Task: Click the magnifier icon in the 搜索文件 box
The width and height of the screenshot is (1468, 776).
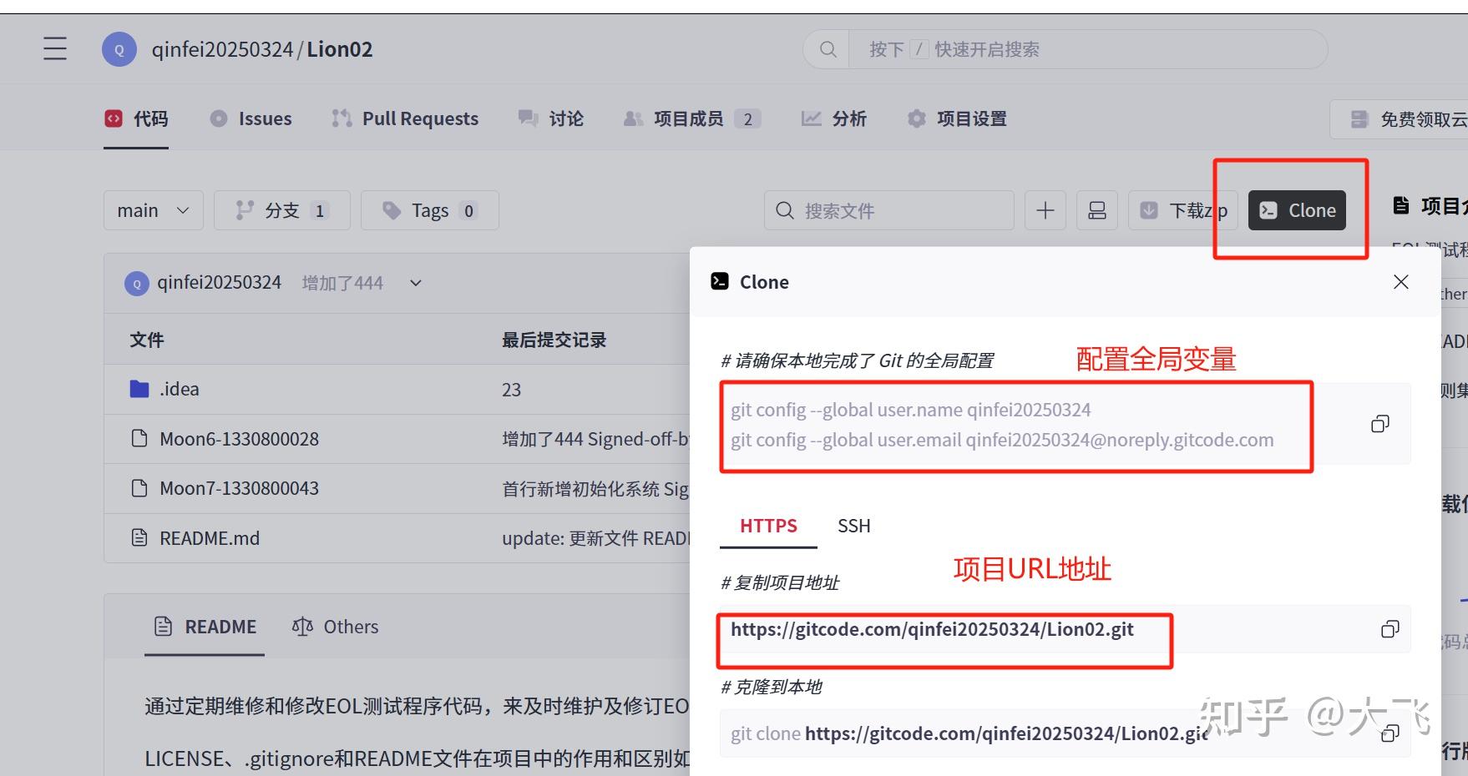Action: tap(783, 210)
